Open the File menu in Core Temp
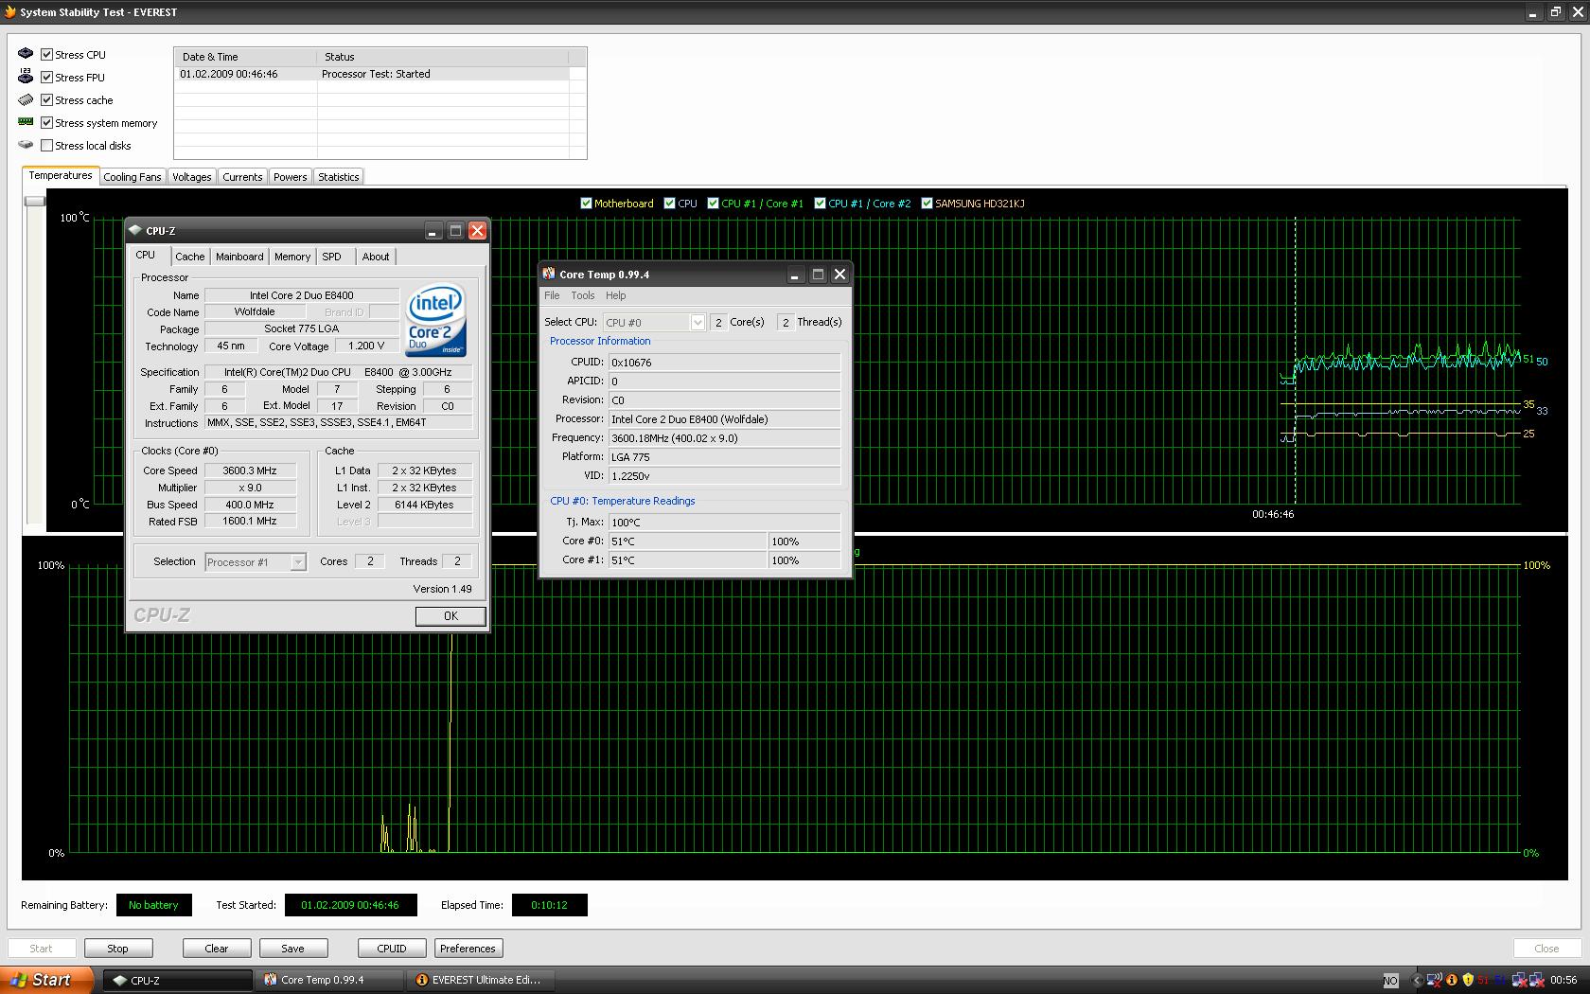This screenshot has height=994, width=1590. [552, 295]
